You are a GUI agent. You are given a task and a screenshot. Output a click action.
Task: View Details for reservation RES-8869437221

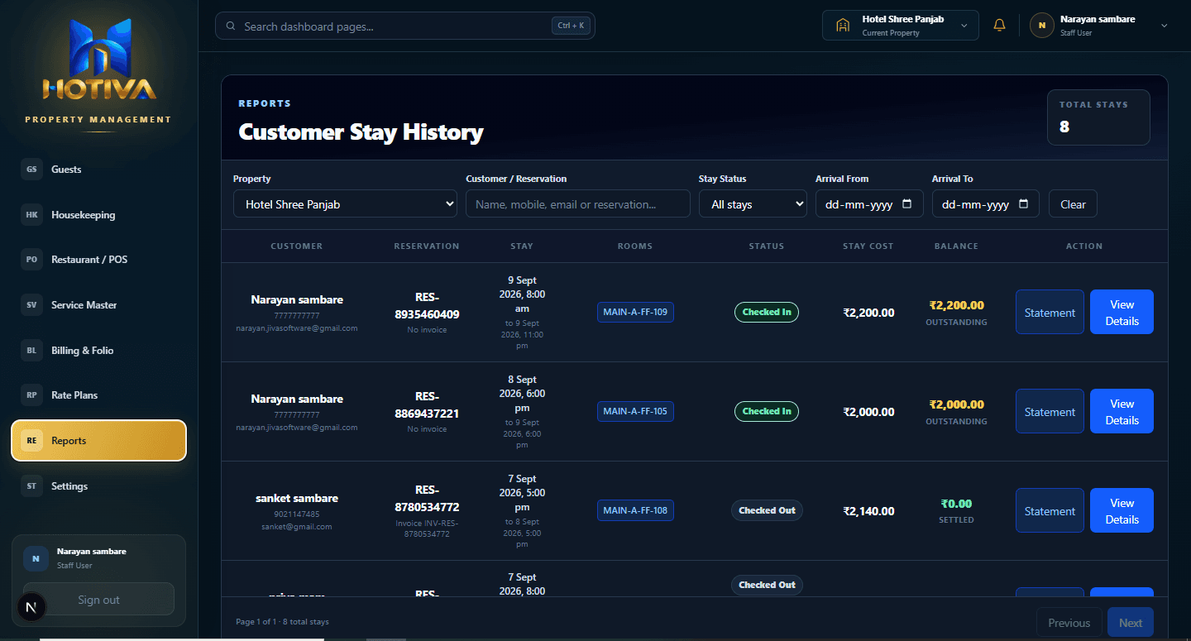(1122, 412)
